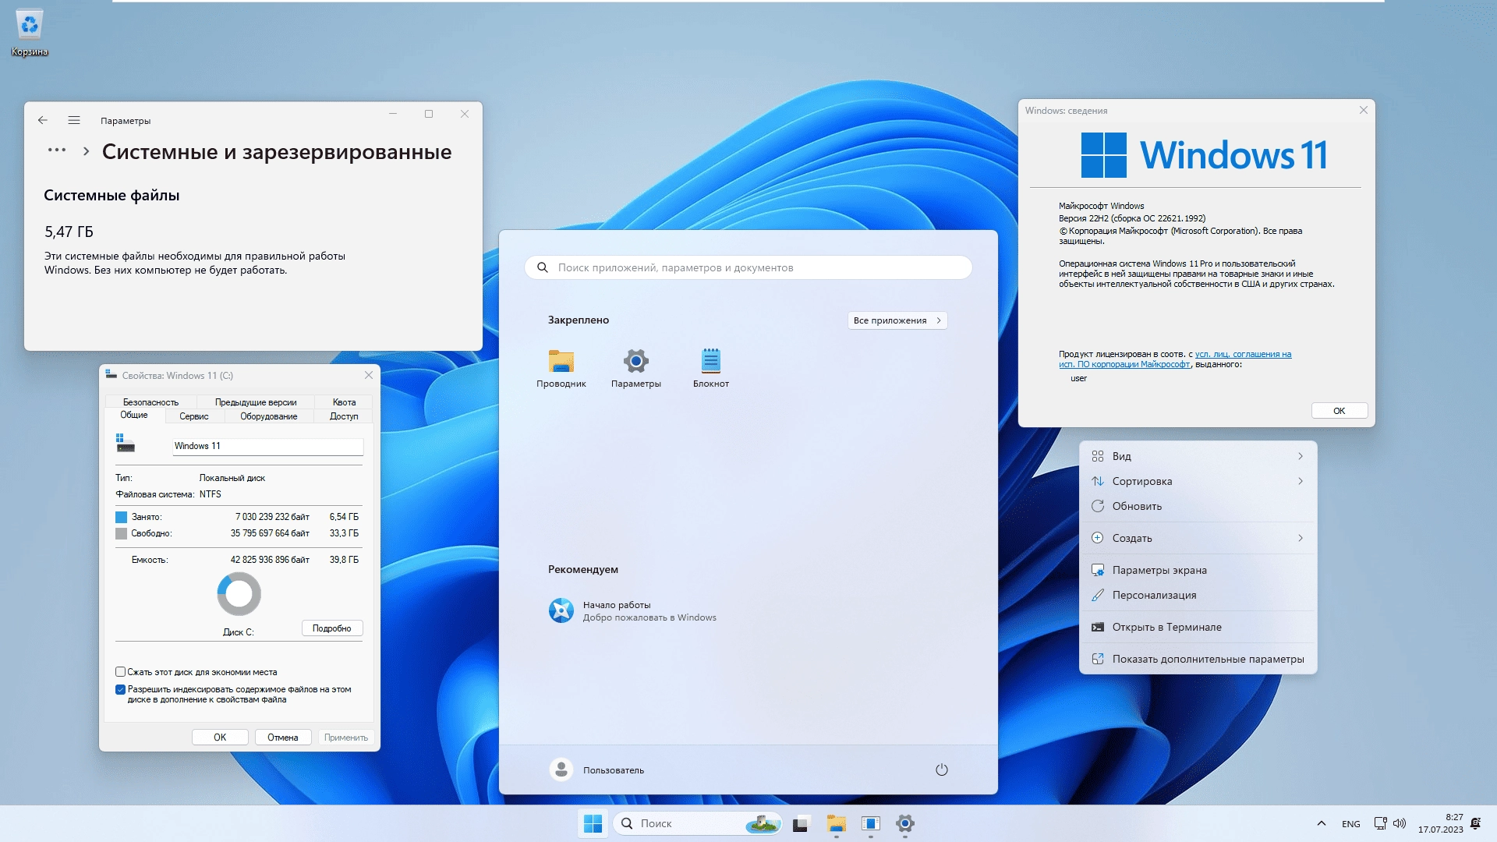This screenshot has width=1497, height=842.
Task: Click 'Подробно' button for Disk C
Action: pyautogui.click(x=332, y=628)
